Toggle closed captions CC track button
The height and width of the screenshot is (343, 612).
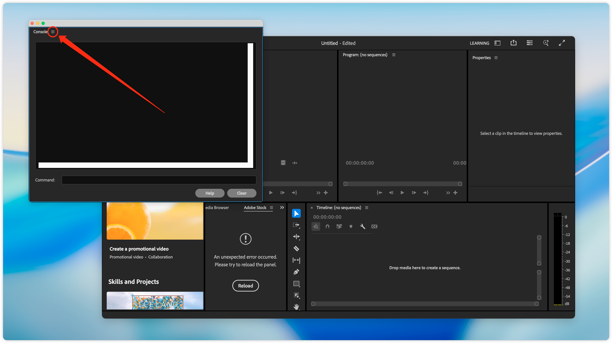[x=374, y=226]
